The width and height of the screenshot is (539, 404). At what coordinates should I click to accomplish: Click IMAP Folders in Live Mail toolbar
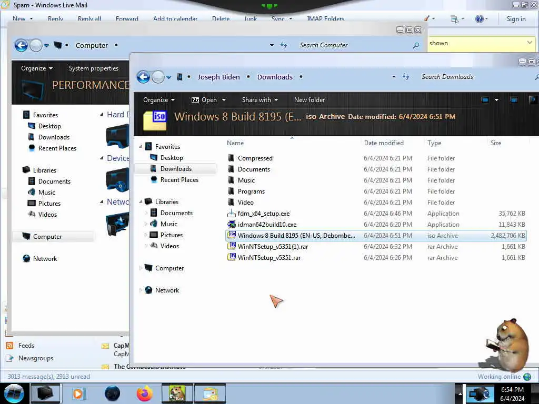[325, 19]
